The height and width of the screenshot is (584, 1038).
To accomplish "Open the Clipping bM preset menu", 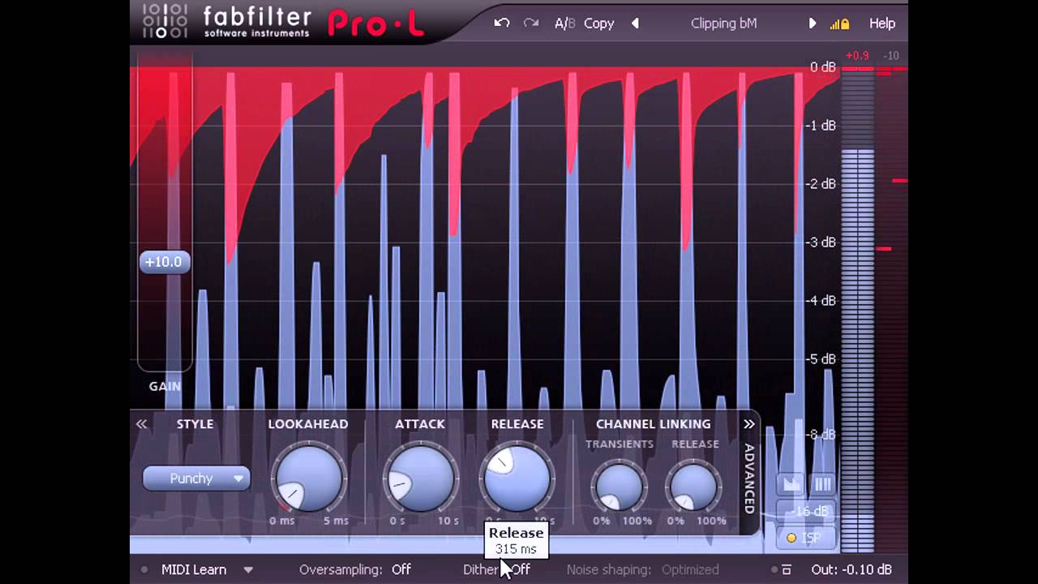I will tap(723, 24).
